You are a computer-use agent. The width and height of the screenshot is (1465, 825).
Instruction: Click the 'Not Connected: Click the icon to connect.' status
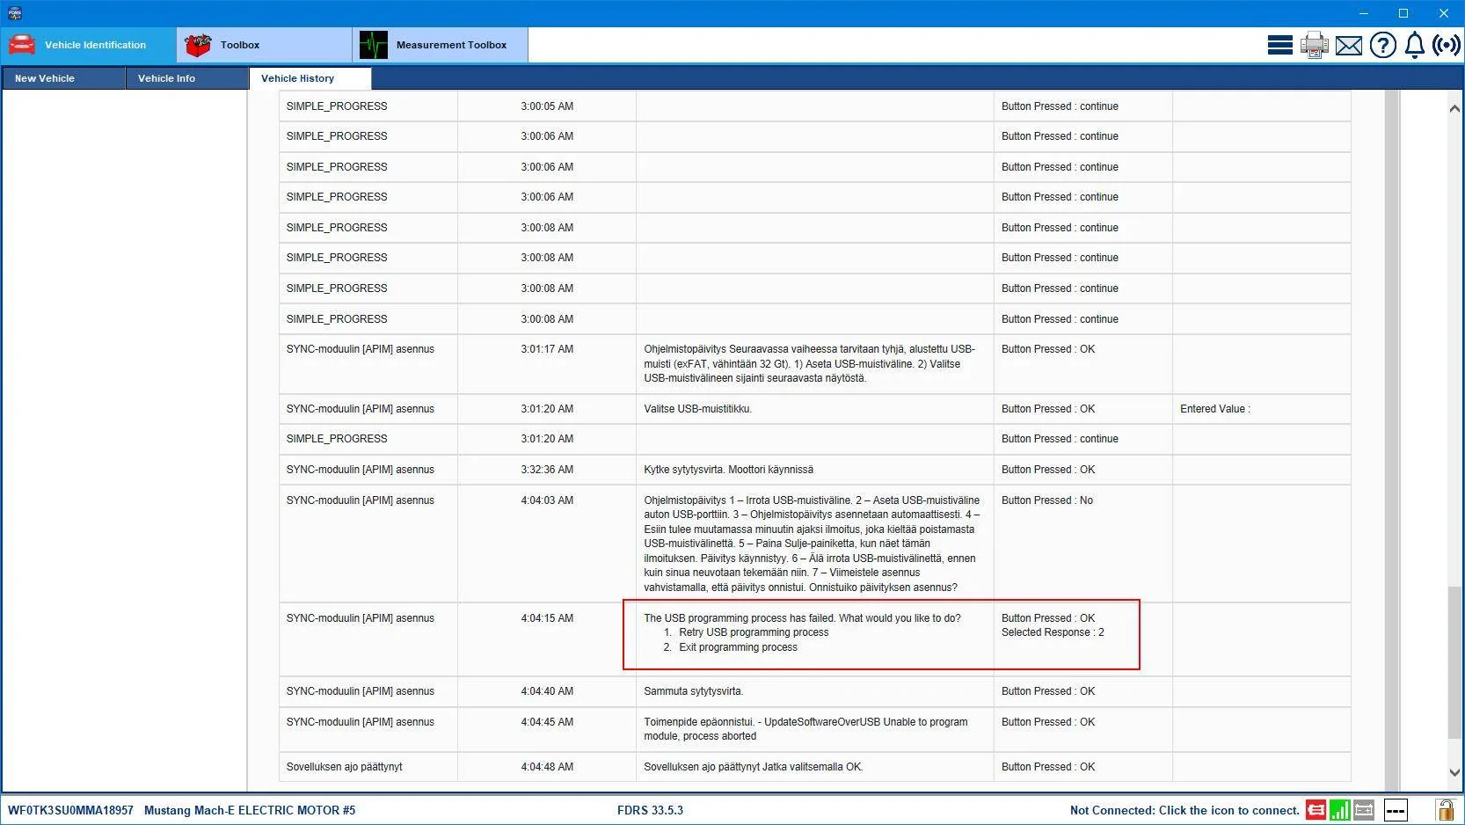1184,810
